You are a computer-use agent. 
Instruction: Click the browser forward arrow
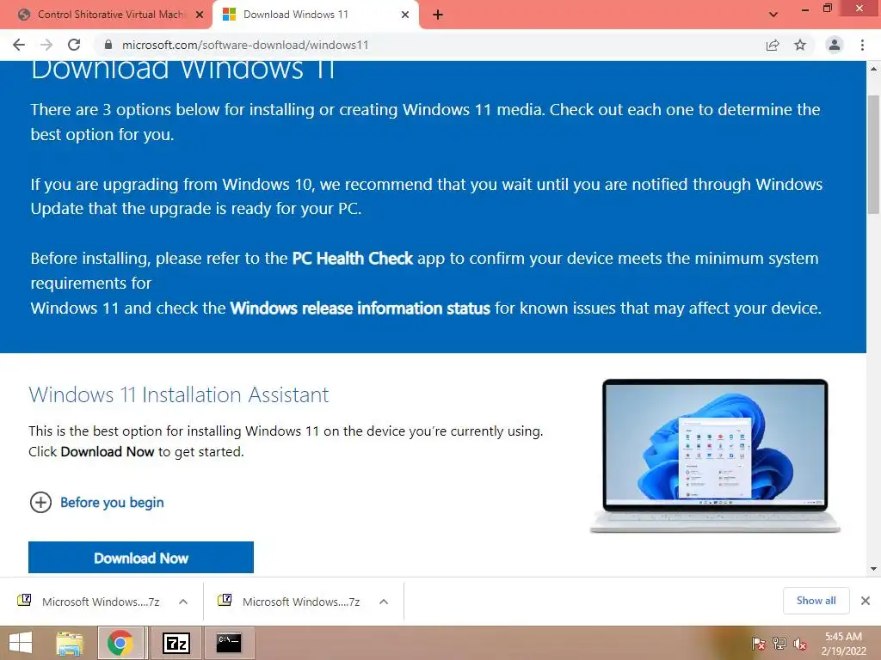[46, 45]
